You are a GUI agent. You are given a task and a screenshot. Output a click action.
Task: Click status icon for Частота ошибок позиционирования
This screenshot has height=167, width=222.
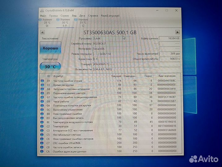42,97
